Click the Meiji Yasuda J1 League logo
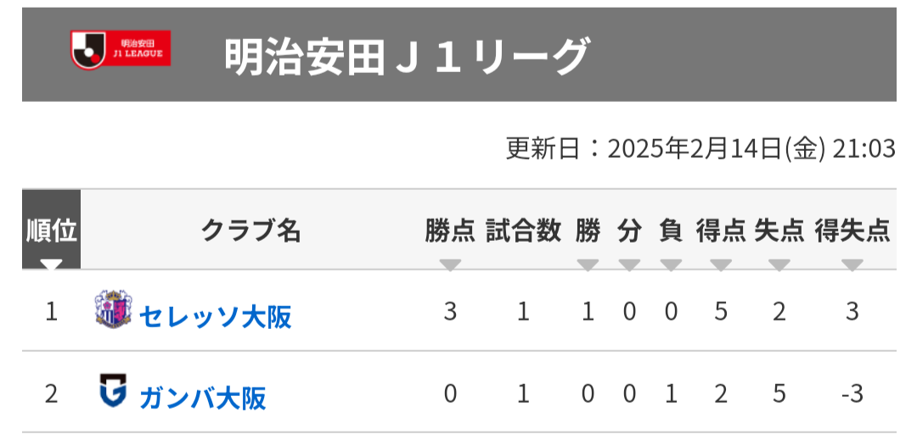The image size is (917, 440). 121,49
